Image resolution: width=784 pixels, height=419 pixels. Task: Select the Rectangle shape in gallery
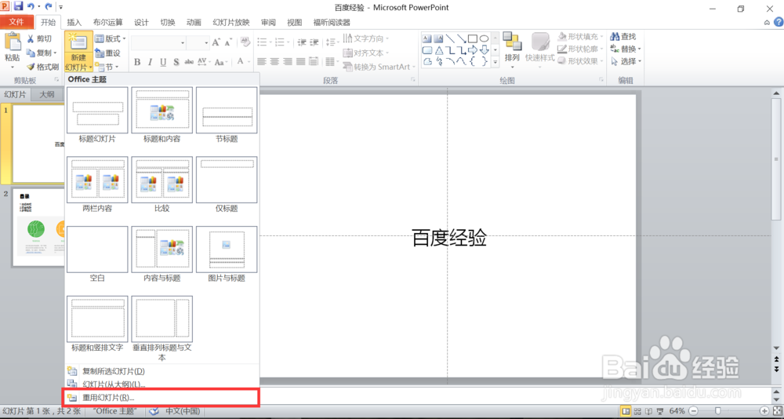(x=473, y=38)
